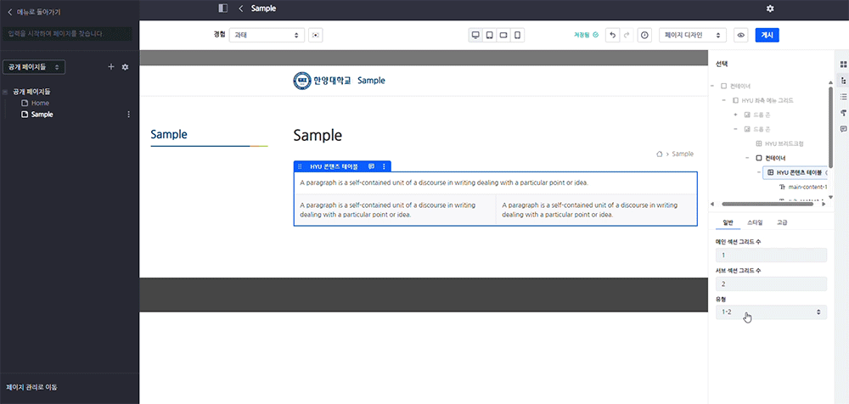Open the 유형 dropdown showing 1-2
This screenshot has height=404, width=849.
tap(771, 312)
